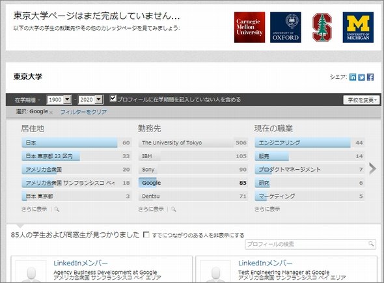Toggle include people without attendance dates checkbox
Screen dimensions: 384x283
[x=113, y=98]
